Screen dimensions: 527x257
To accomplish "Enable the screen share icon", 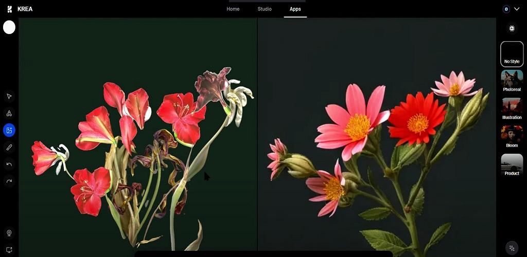I will click(9, 250).
